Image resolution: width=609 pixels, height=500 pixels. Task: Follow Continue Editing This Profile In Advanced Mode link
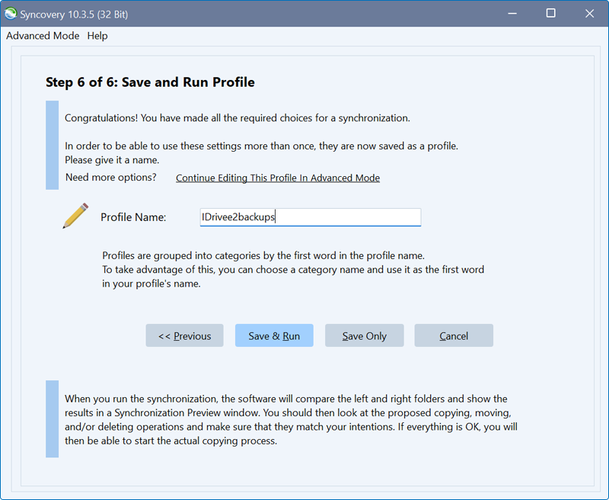point(278,178)
